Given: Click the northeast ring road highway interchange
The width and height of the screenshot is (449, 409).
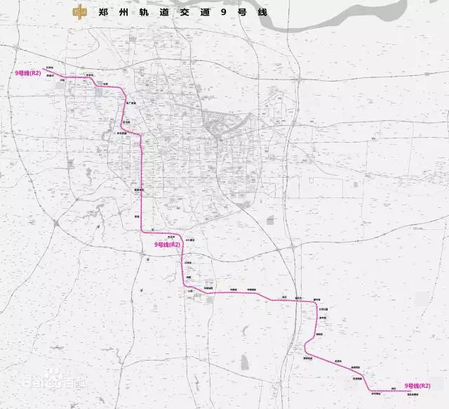Looking at the screenshot, I should pyautogui.click(x=299, y=79).
